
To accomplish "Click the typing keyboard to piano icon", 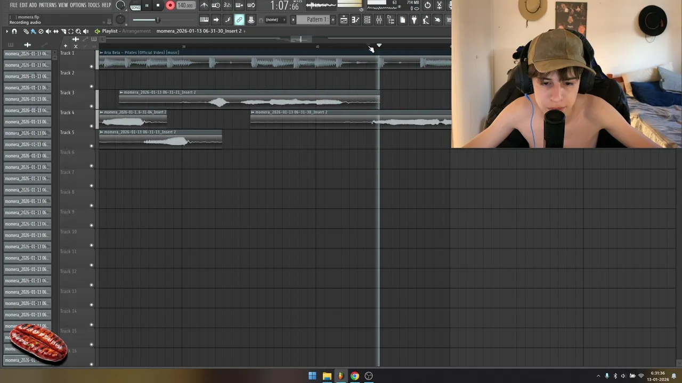I will [x=204, y=20].
